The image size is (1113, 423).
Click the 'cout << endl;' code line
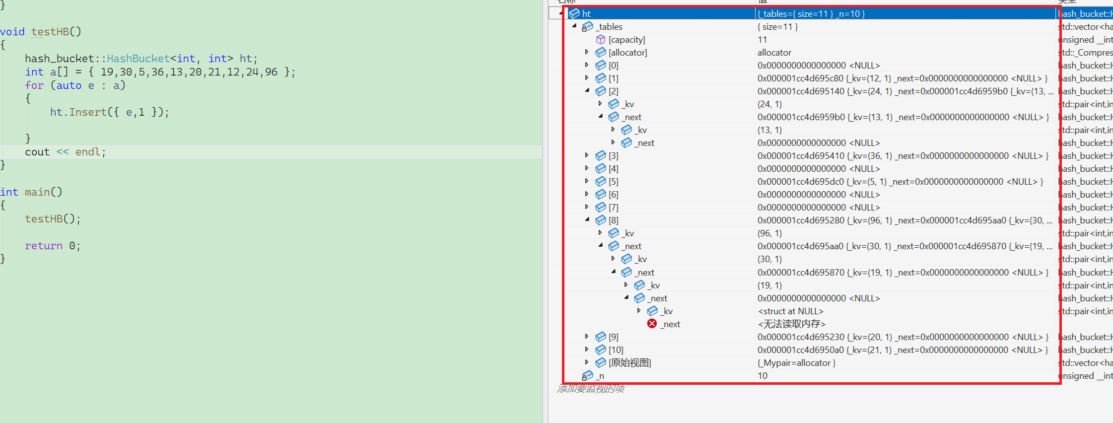pyautogui.click(x=66, y=152)
